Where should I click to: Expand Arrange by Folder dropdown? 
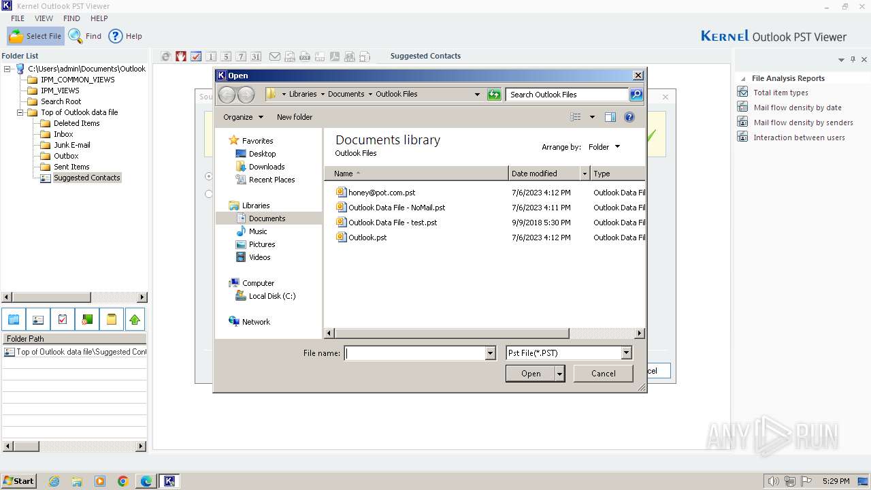click(x=604, y=147)
